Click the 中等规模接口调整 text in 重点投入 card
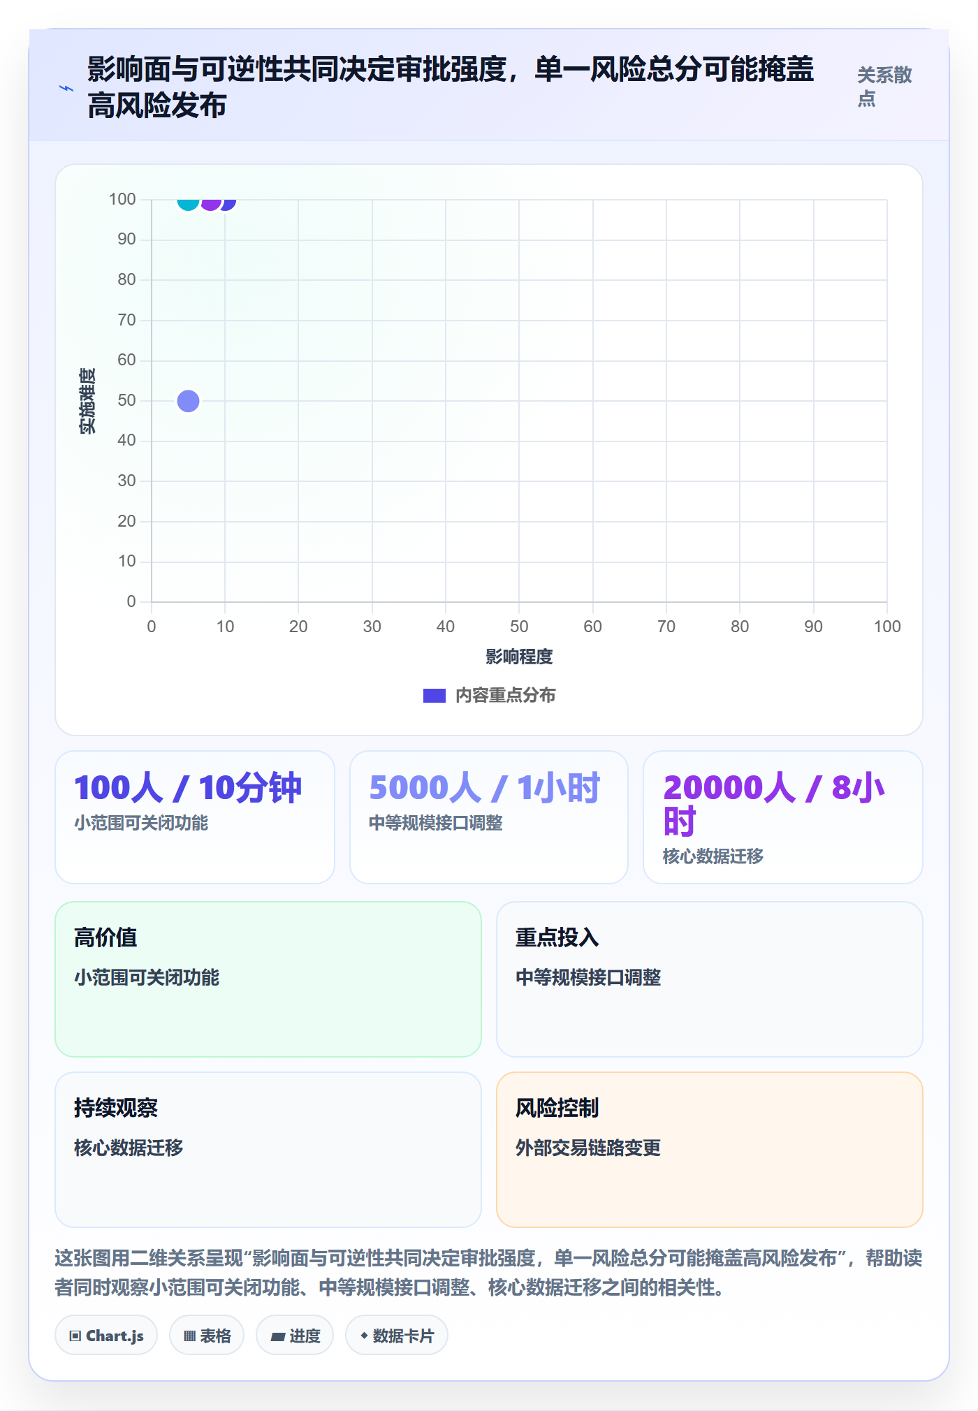The height and width of the screenshot is (1411, 978). pos(588,977)
